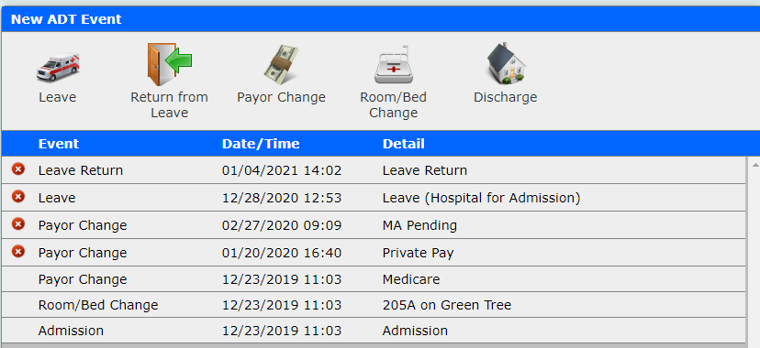Delete the Leave Return event
The height and width of the screenshot is (348, 760).
(x=18, y=169)
